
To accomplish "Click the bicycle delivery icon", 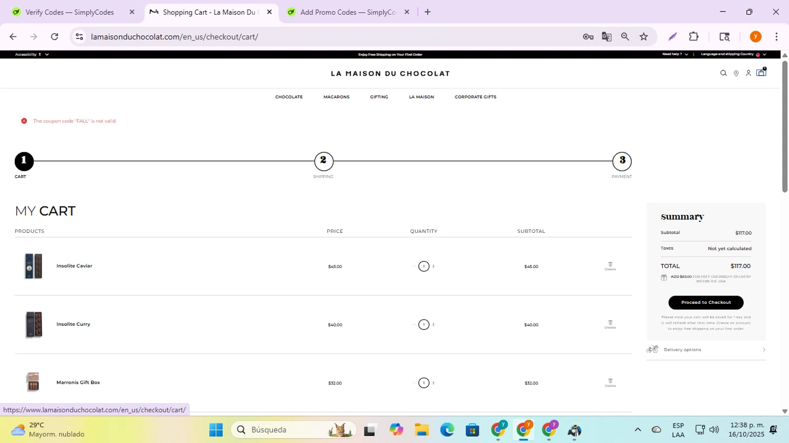I will pyautogui.click(x=652, y=349).
